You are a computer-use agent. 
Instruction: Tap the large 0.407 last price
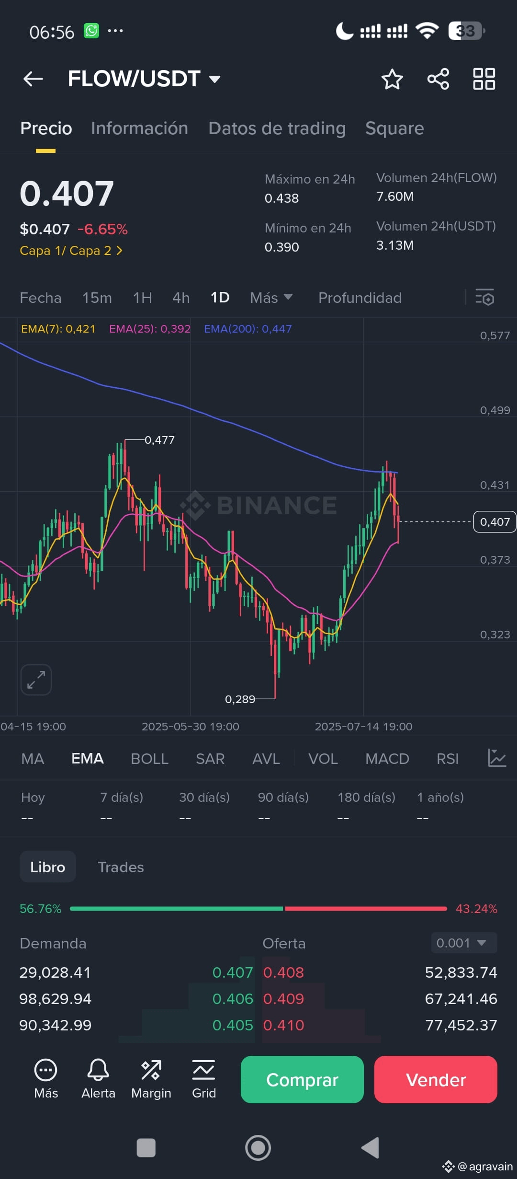pyautogui.click(x=67, y=194)
